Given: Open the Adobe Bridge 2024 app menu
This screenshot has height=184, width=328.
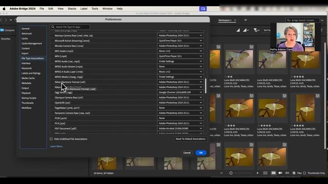Looking at the screenshot, I should pyautogui.click(x=23, y=9).
